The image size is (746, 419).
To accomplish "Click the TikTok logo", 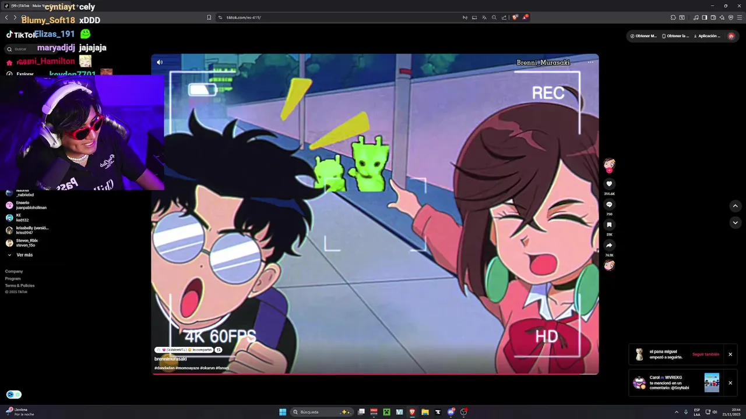I will (22, 35).
